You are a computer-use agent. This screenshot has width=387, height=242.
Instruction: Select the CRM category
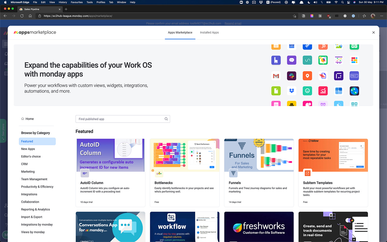pos(24,164)
